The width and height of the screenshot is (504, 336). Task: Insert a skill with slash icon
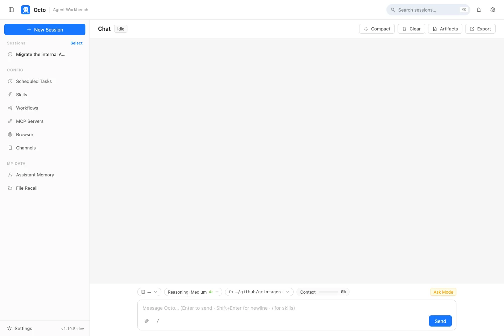[158, 321]
